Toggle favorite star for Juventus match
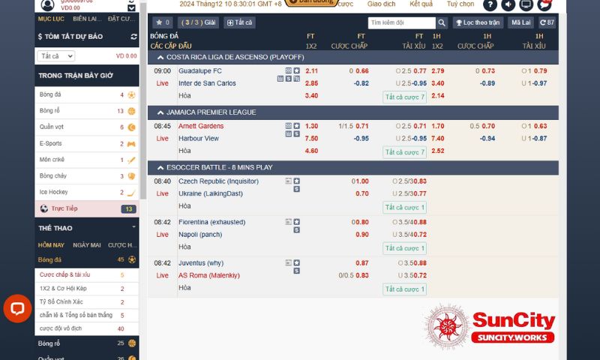 tap(297, 263)
